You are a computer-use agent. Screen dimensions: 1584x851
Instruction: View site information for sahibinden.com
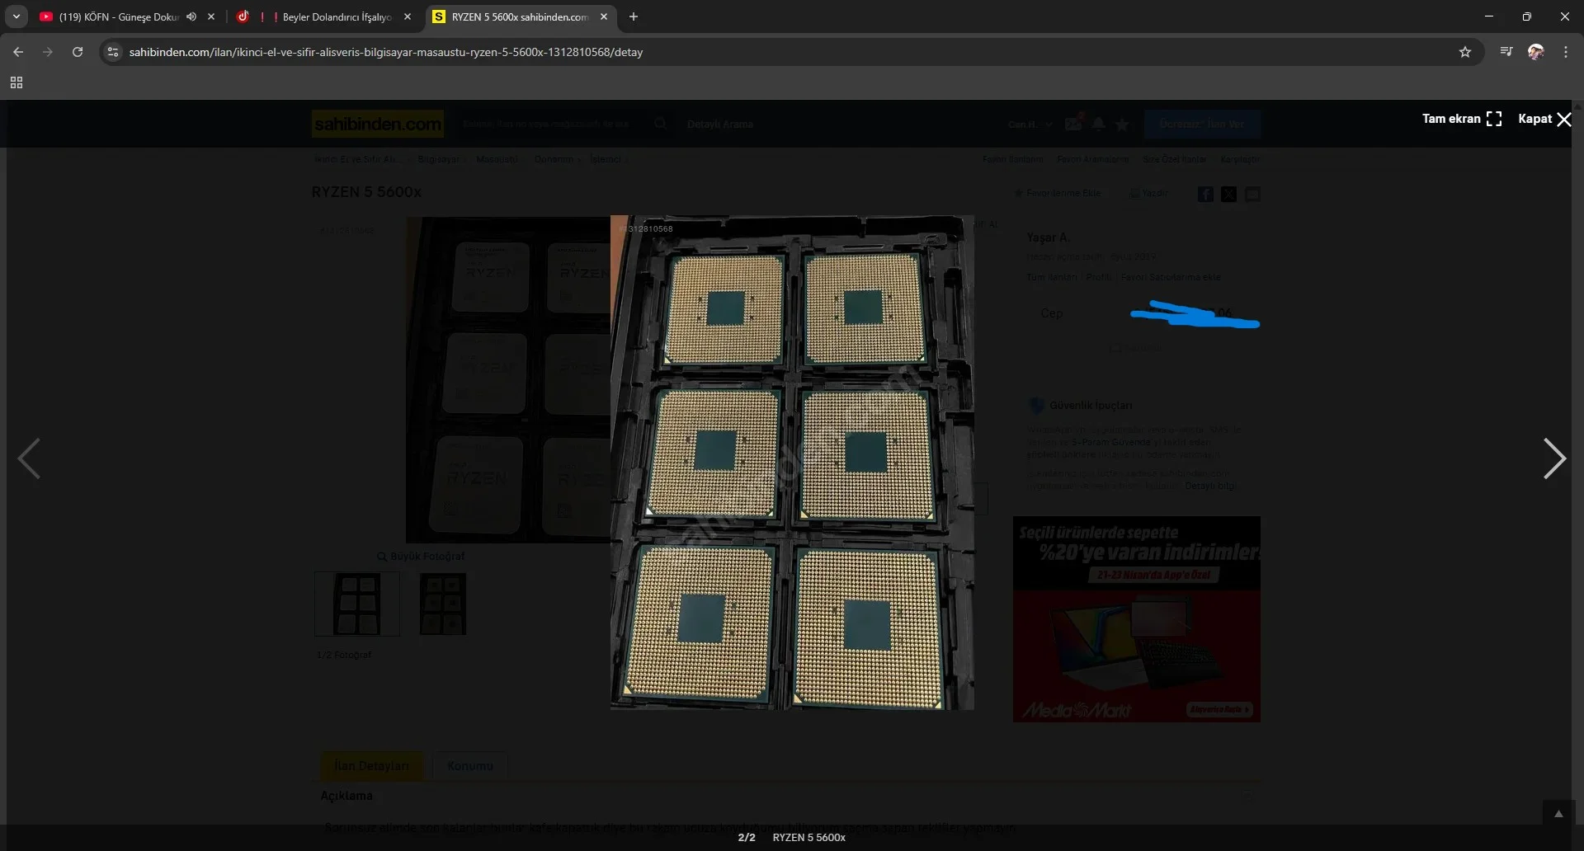tap(113, 52)
